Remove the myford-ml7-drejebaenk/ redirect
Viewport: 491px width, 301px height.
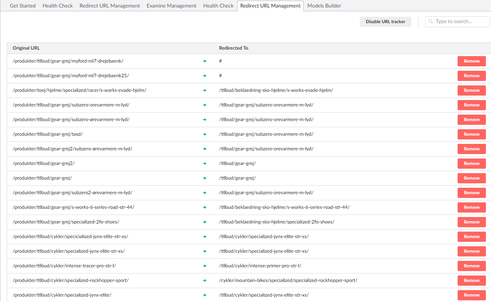(471, 61)
